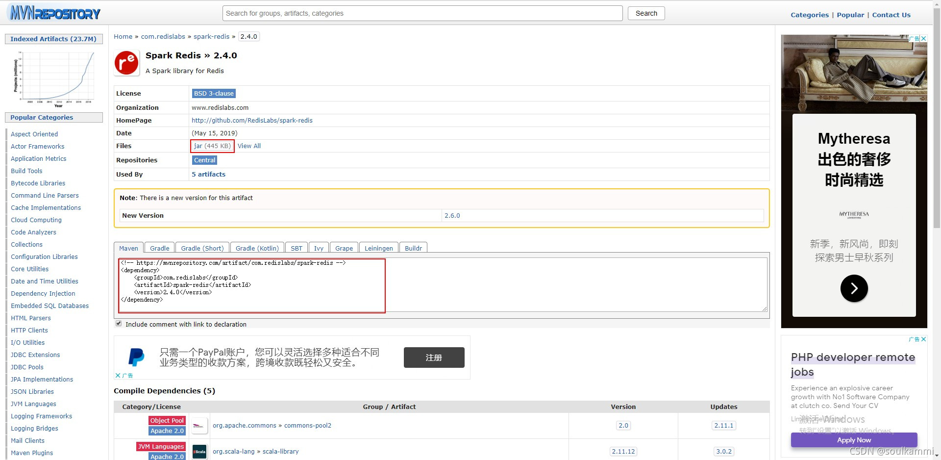Open Dependency Injection category
This screenshot has height=460, width=941.
click(x=43, y=293)
